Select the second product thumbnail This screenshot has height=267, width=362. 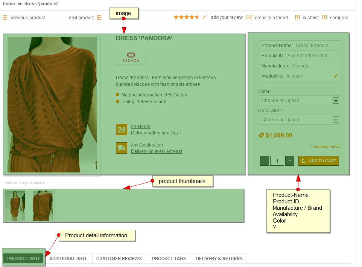[x=43, y=205]
